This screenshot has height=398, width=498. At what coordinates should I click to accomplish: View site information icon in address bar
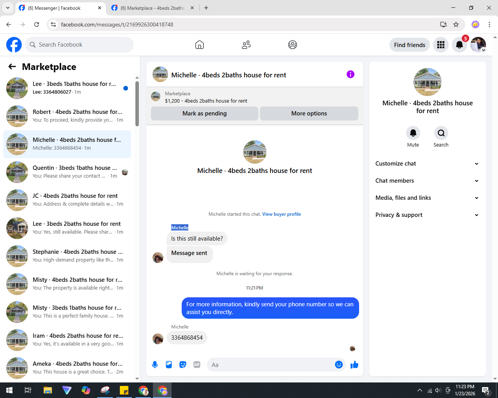tap(54, 24)
